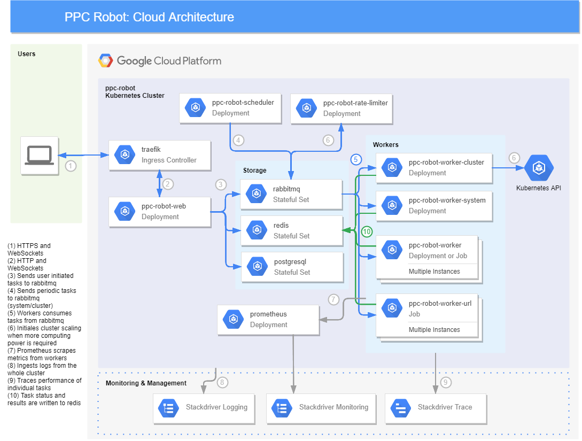Click the ppc-robot Kubernetes Cluster heading
This screenshot has height=441, width=582.
(135, 92)
